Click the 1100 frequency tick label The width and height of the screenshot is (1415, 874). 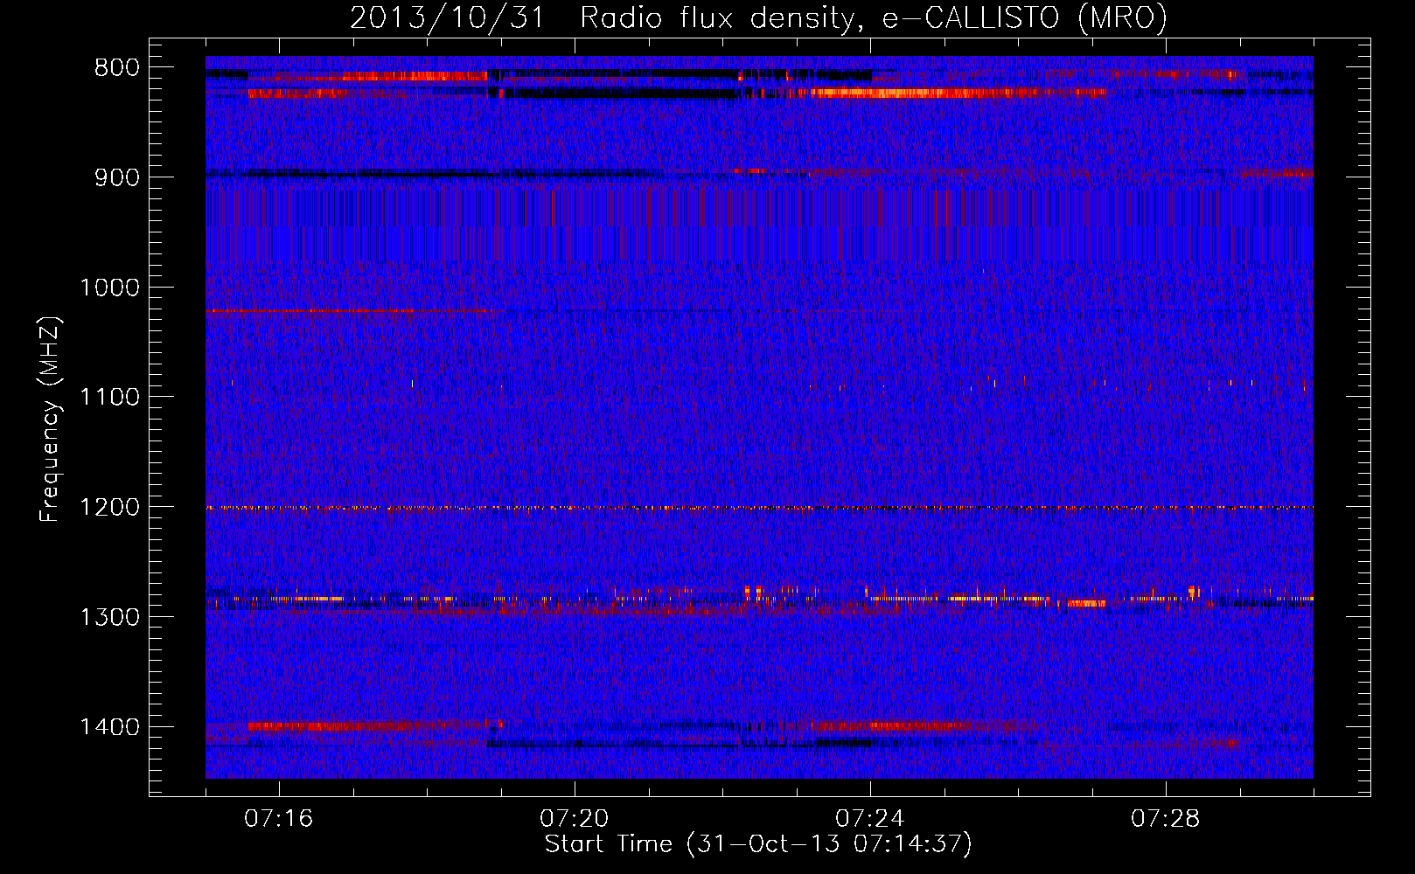[x=109, y=398]
